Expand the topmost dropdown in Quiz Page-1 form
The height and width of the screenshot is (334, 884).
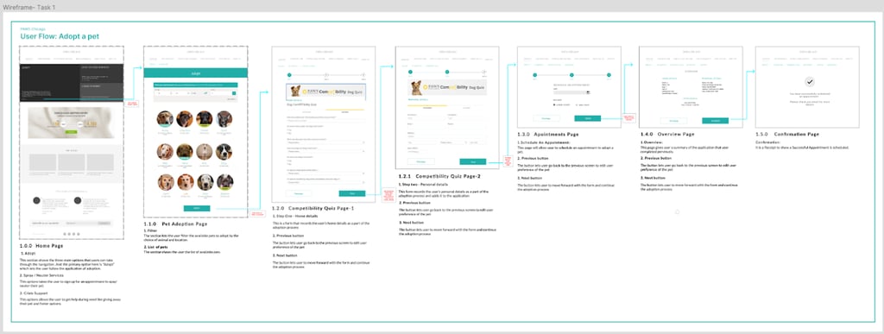tap(325, 142)
